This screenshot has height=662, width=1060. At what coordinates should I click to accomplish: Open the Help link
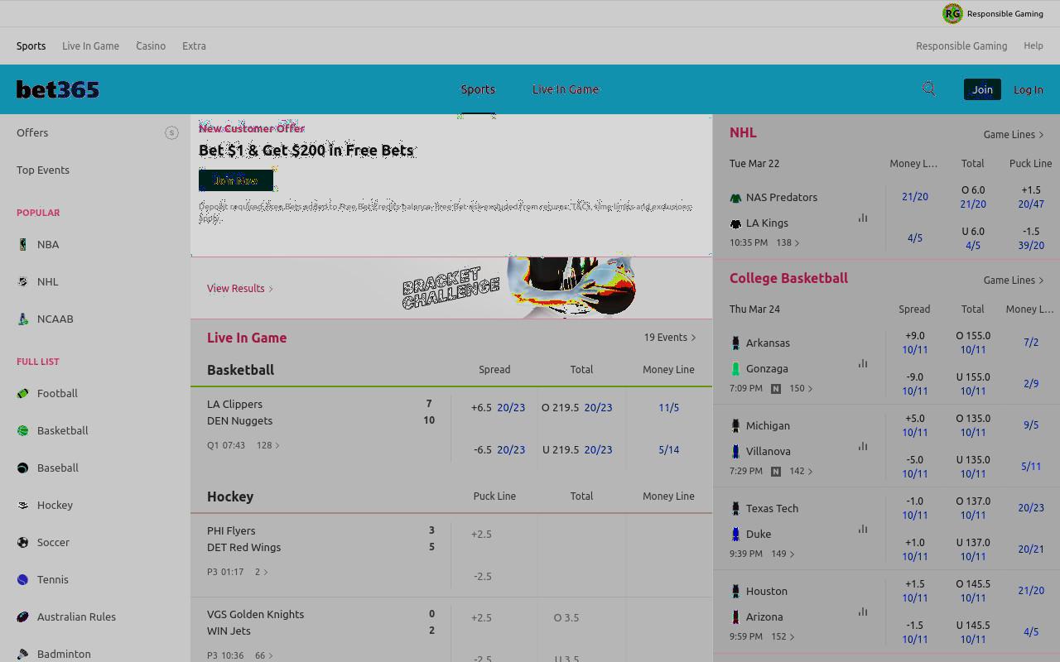1033,46
